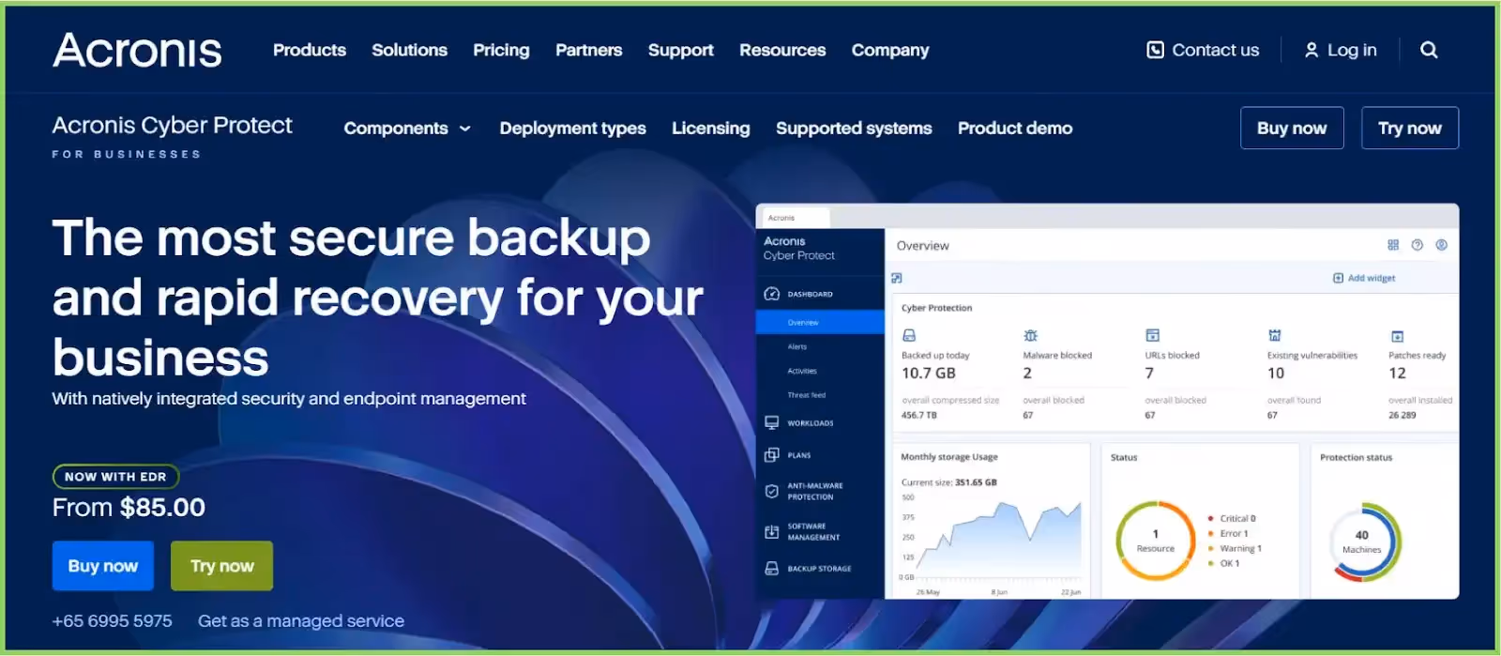Click the Contact us link
Image resolution: width=1501 pixels, height=656 pixels.
pos(1216,50)
